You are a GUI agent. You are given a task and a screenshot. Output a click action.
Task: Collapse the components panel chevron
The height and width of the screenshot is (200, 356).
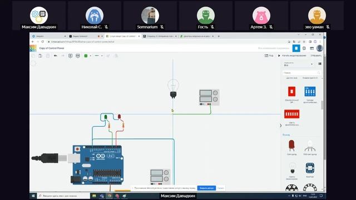click(280, 126)
